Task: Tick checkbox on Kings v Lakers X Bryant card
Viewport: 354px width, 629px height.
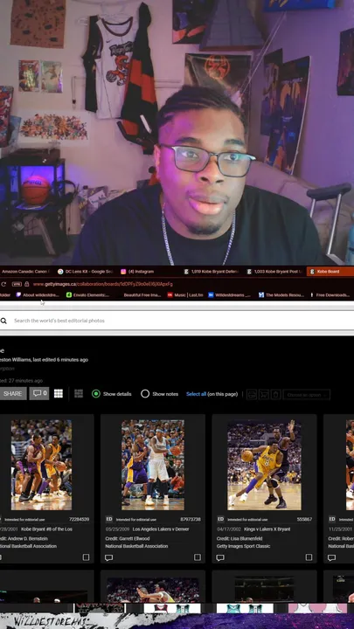Action: [x=309, y=557]
